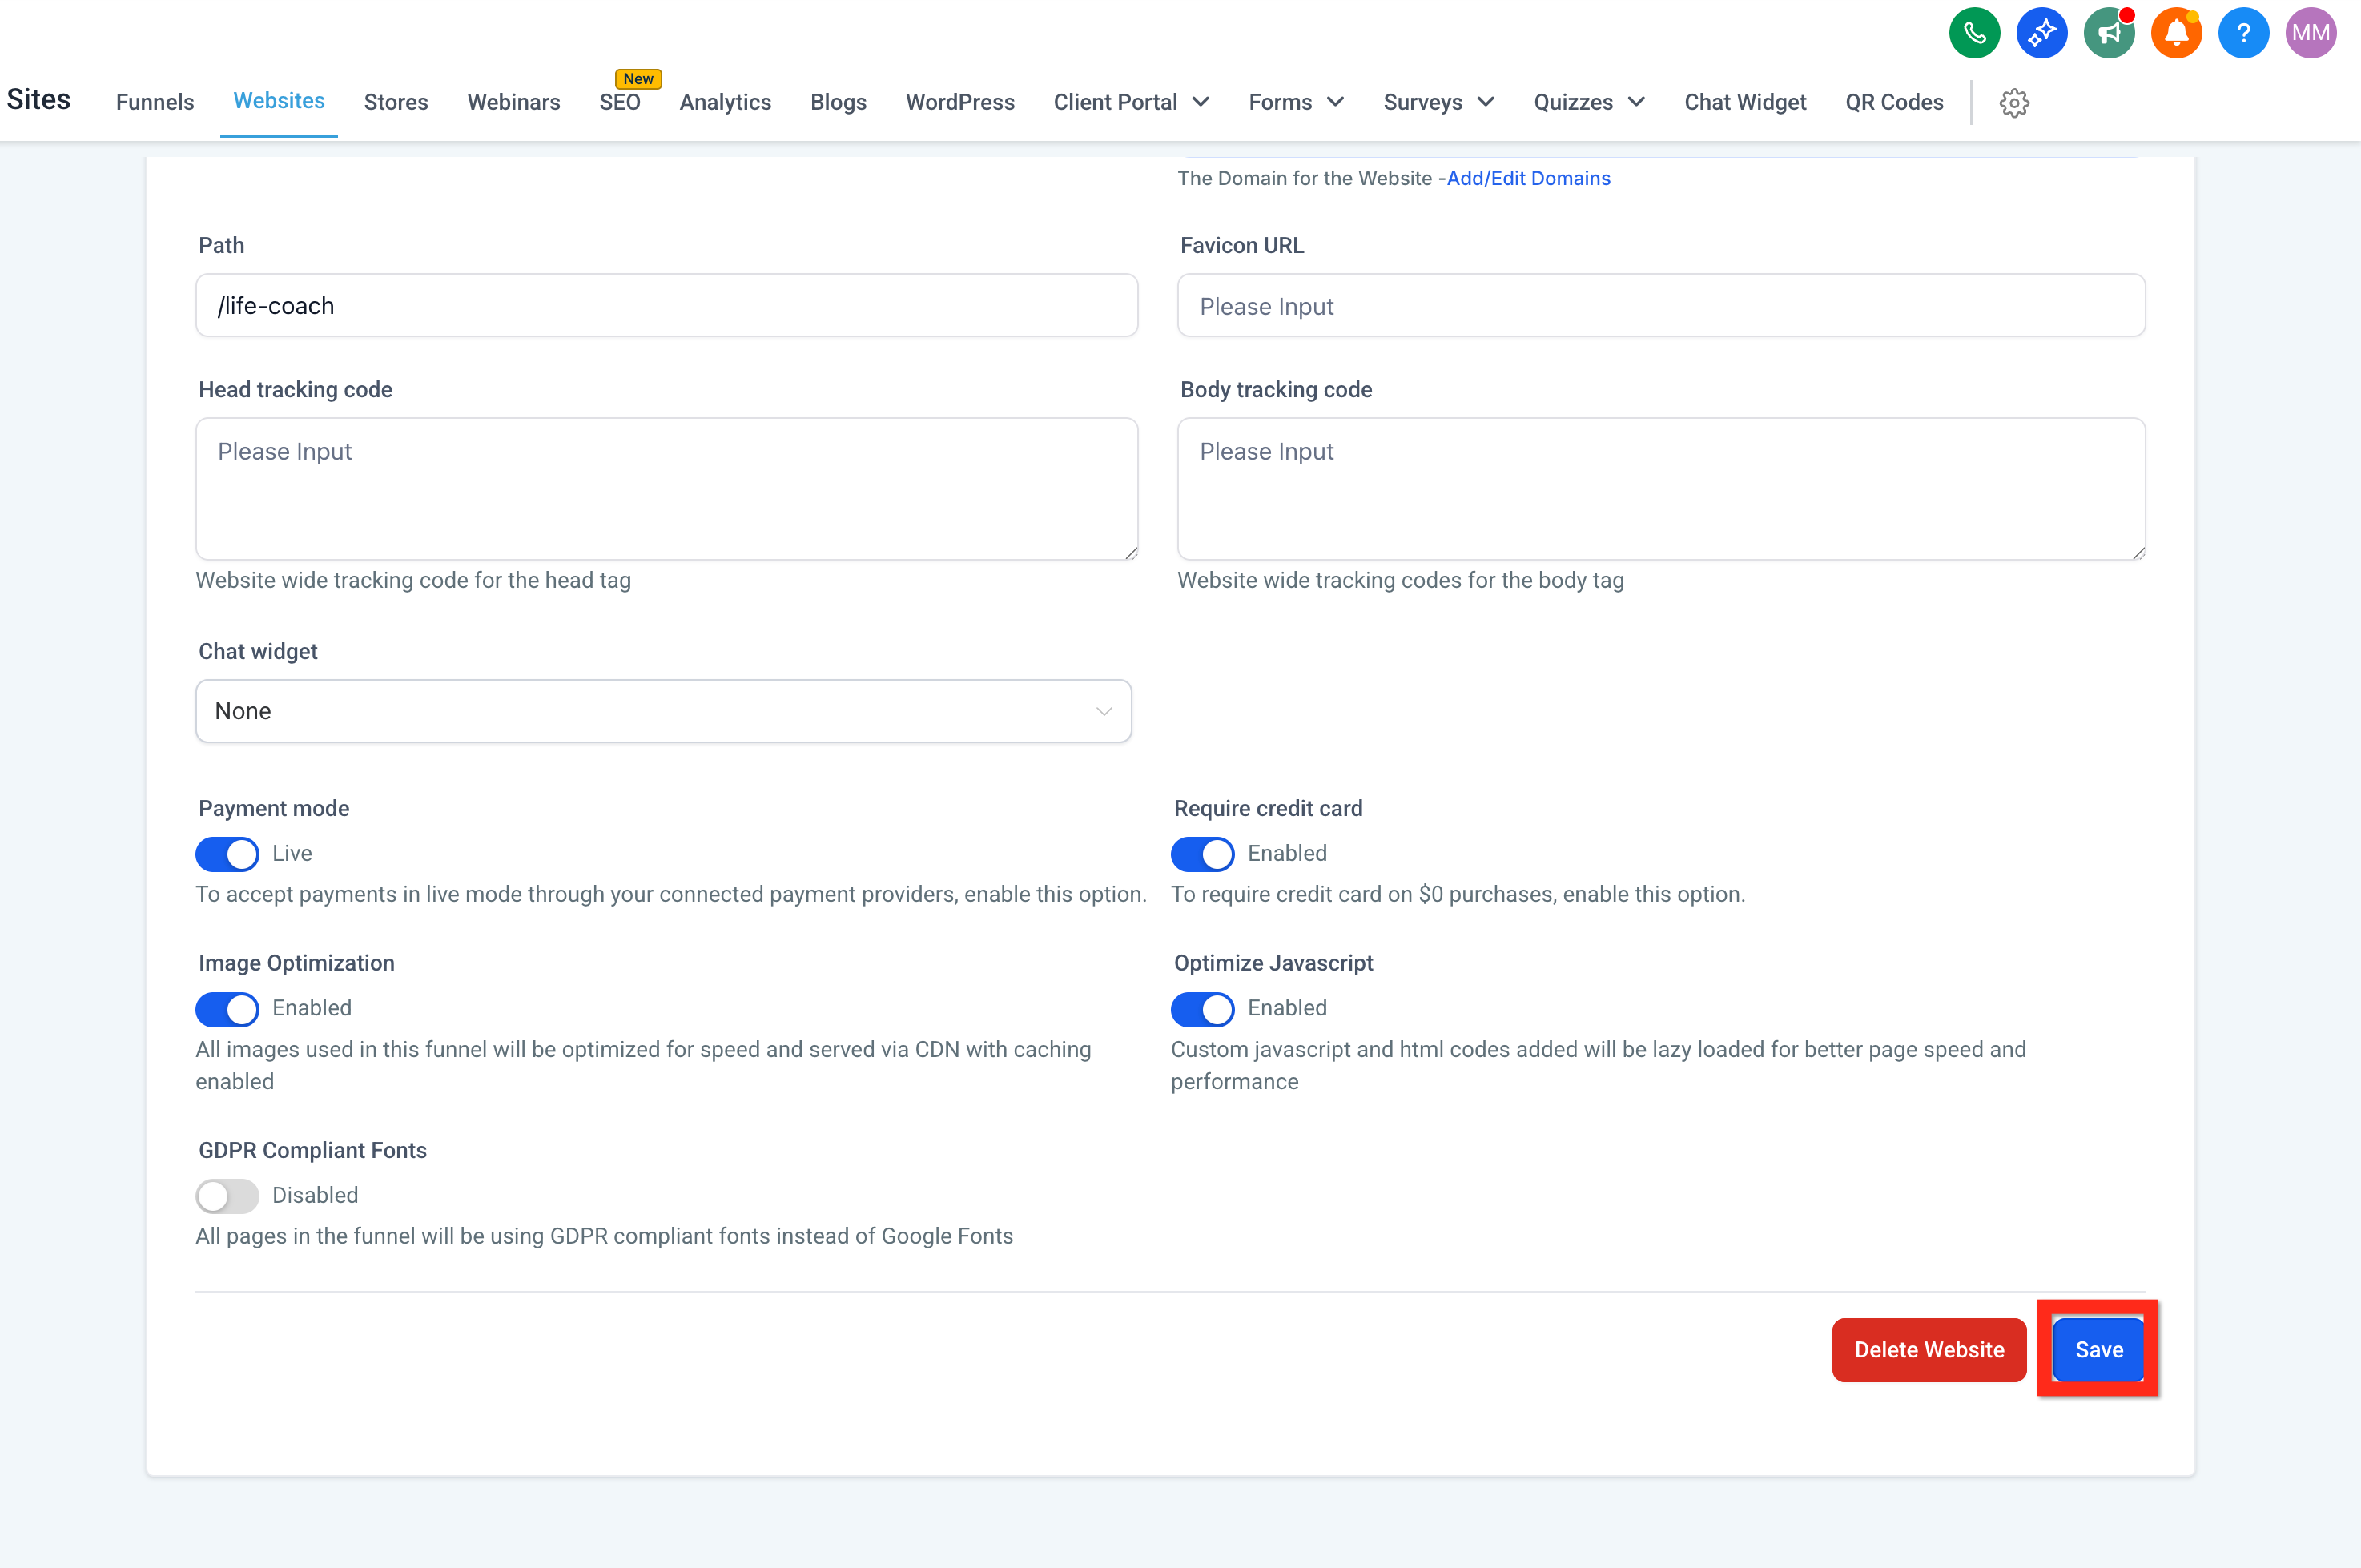Screen dimensions: 2361x1568
Task: Open the Chat widget dropdown
Action: pyautogui.click(x=663, y=710)
